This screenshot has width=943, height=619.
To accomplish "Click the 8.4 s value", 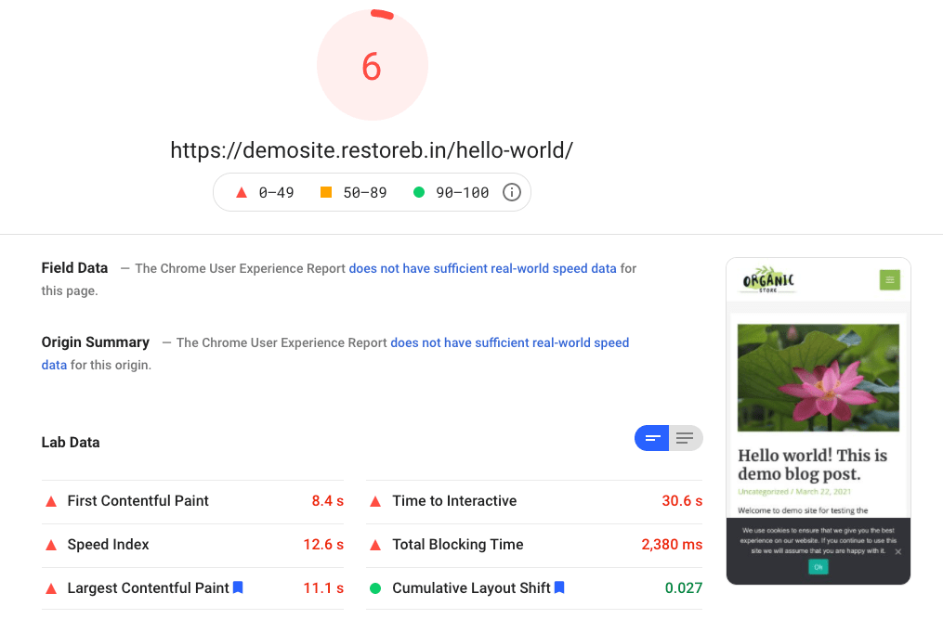I will coord(327,500).
